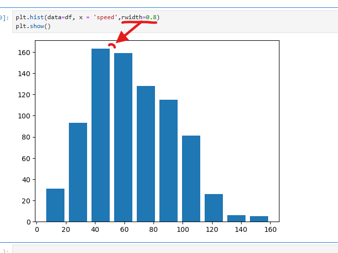Screen dimensions: 338x253
Task: Click the histogram output image
Action: point(149,137)
